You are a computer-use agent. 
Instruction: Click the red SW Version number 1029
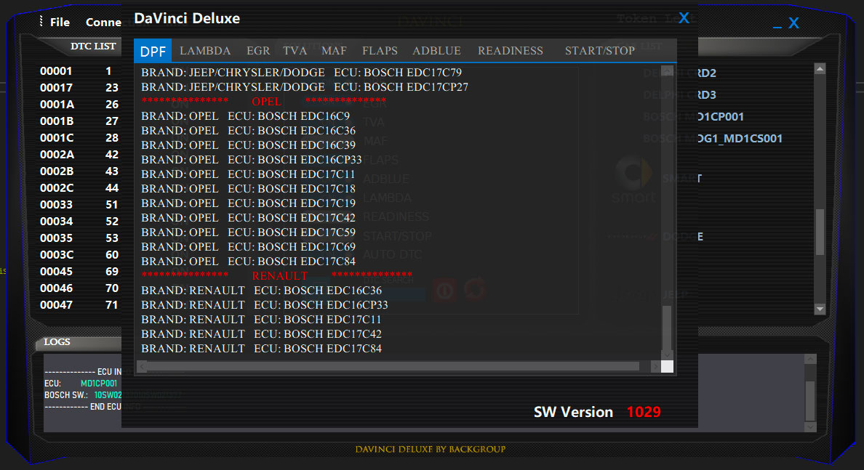[x=644, y=412]
